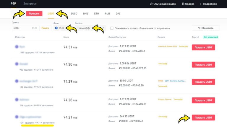Click the price 74.30 RUB
The height and width of the screenshot is (128, 227).
tap(70, 64)
